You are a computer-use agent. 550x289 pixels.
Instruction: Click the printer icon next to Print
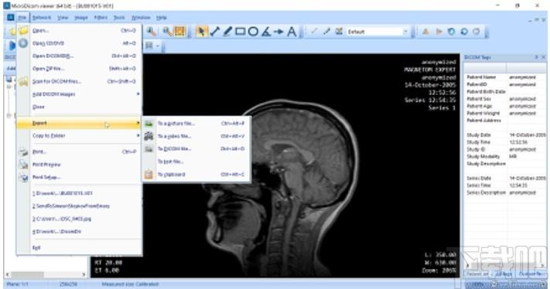tap(23, 151)
